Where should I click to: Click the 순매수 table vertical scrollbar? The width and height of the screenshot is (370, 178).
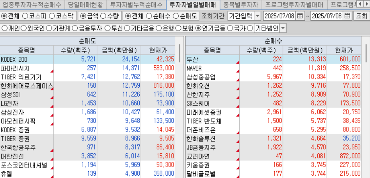[x=366, y=53]
